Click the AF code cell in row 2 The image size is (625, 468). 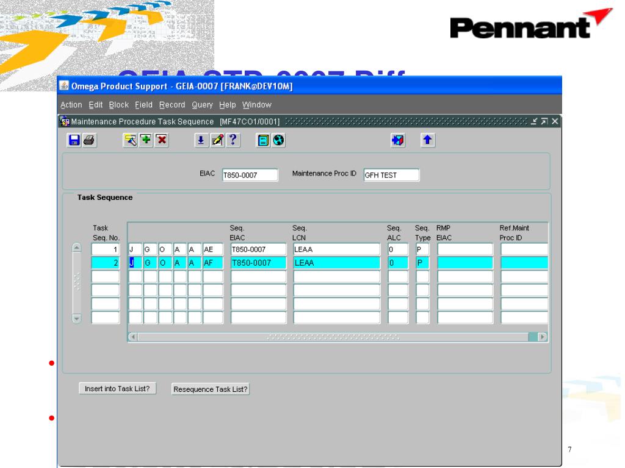pyautogui.click(x=213, y=263)
